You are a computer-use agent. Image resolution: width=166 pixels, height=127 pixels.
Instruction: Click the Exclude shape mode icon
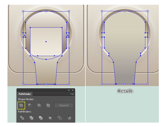point(48,105)
